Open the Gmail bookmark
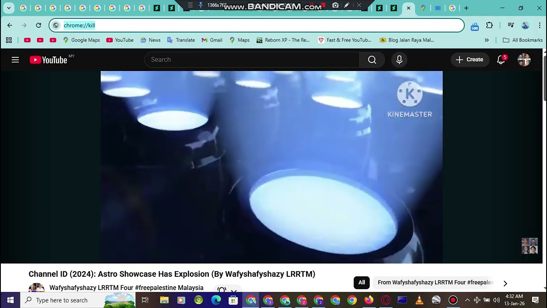 [212, 40]
